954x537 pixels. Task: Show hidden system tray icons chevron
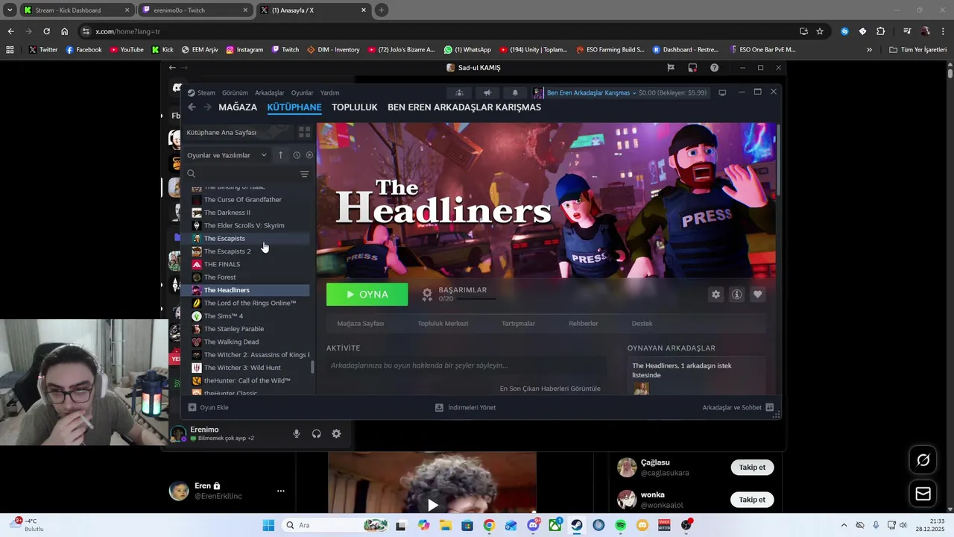844,525
